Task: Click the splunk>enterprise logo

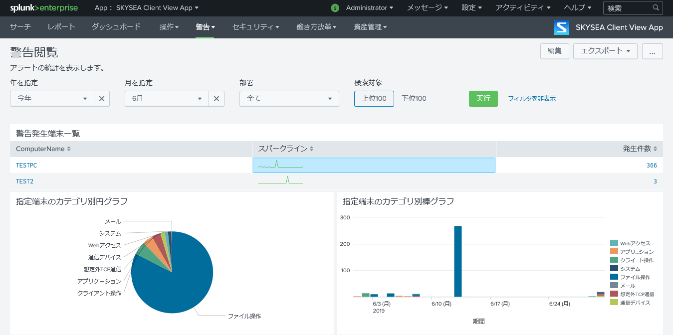Action: [x=43, y=7]
